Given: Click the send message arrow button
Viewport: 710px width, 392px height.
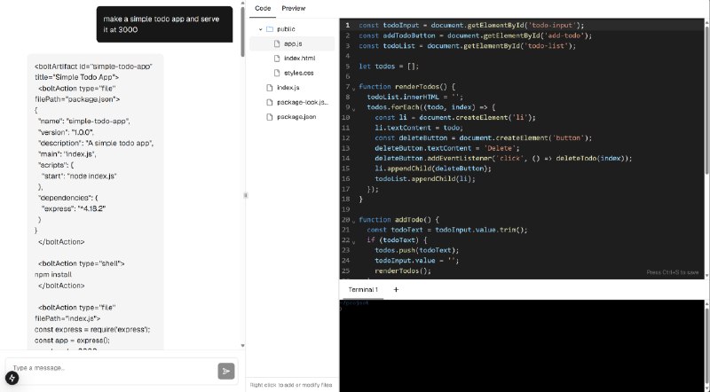Looking at the screenshot, I should tap(226, 372).
